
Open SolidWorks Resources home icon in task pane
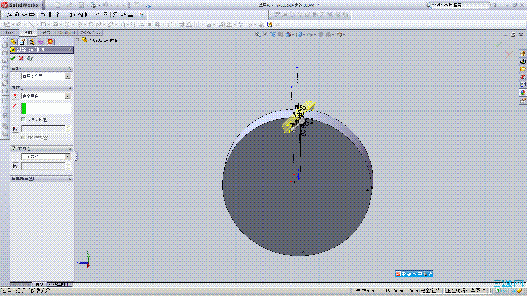click(x=523, y=53)
